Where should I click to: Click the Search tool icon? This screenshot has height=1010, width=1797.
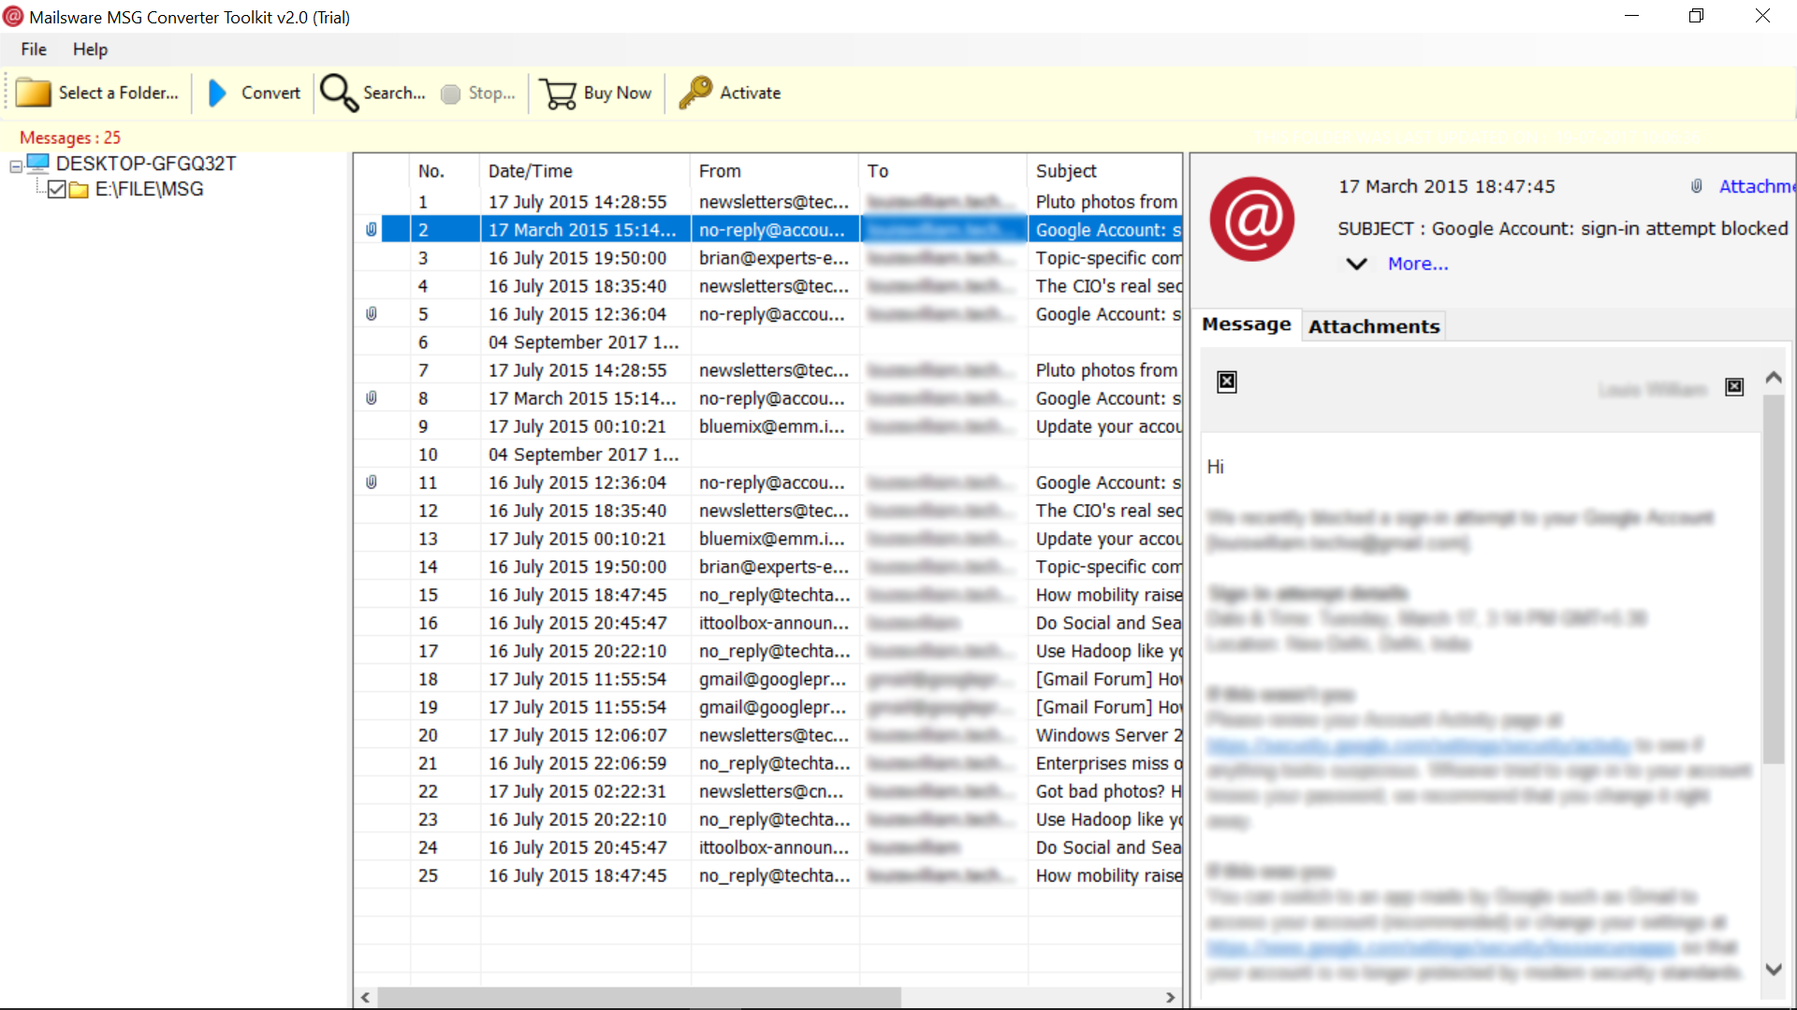[338, 93]
